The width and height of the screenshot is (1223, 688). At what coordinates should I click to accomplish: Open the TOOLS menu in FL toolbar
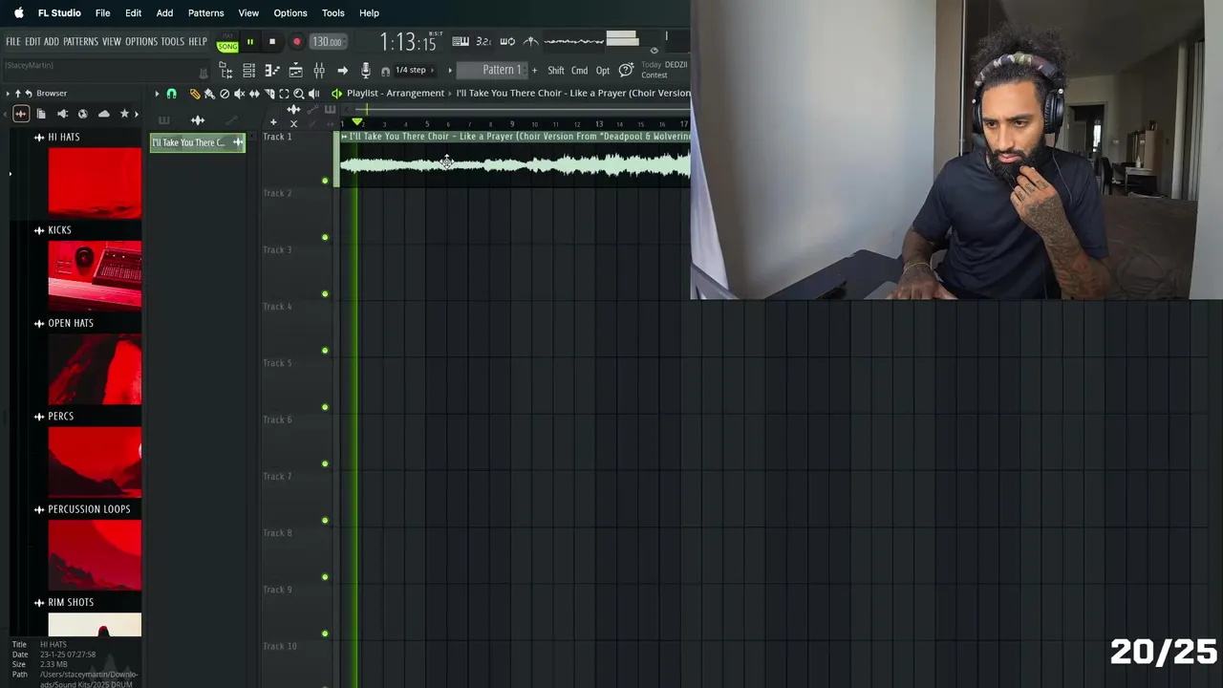pos(172,42)
